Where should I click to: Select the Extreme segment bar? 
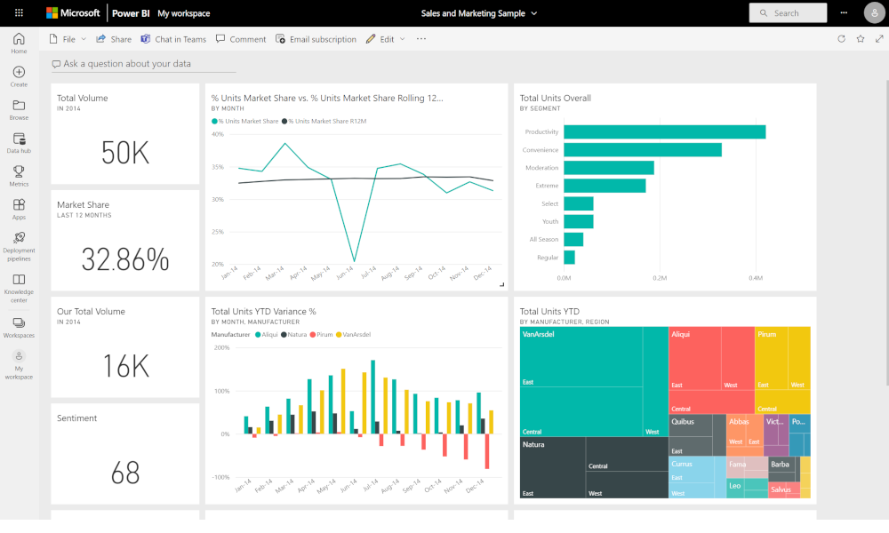pos(605,186)
